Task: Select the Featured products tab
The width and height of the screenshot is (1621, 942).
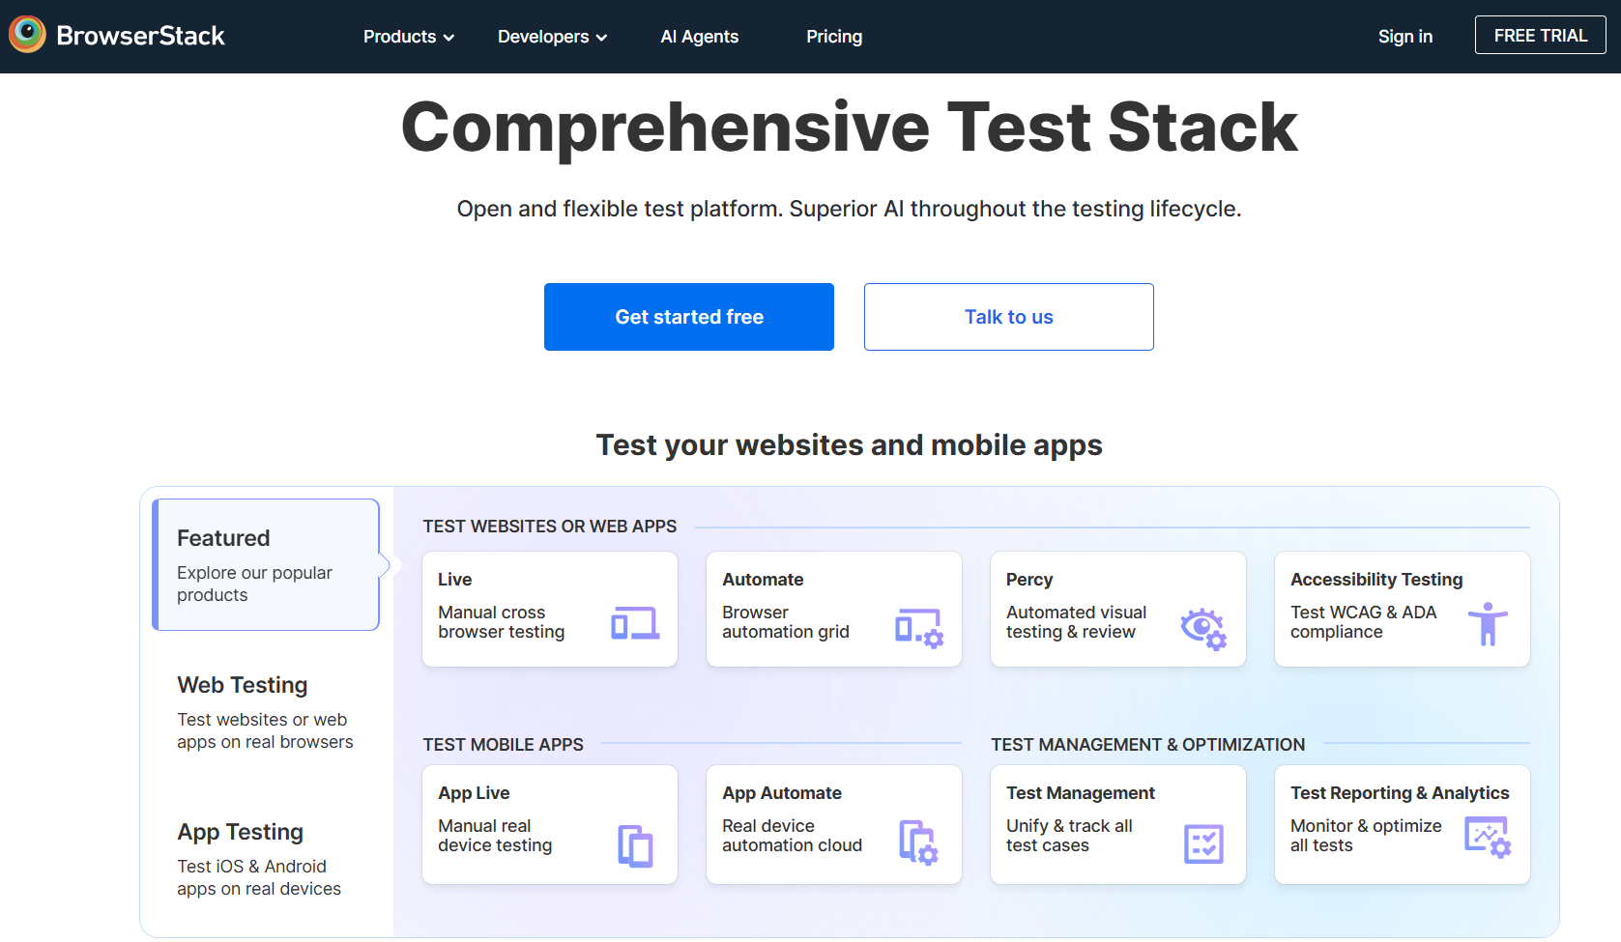Action: click(266, 565)
